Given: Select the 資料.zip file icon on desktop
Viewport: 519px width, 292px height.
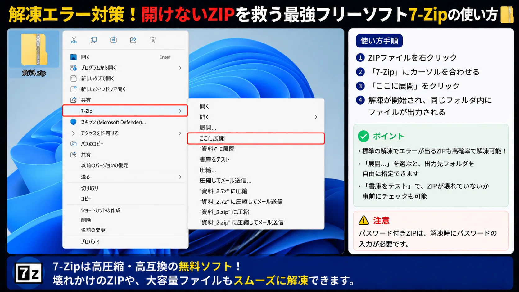Looking at the screenshot, I should point(34,50).
